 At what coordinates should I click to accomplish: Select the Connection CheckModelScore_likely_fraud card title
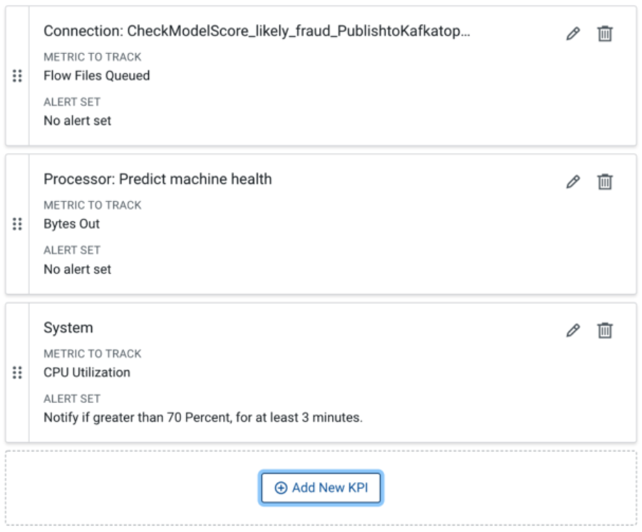pos(257,31)
